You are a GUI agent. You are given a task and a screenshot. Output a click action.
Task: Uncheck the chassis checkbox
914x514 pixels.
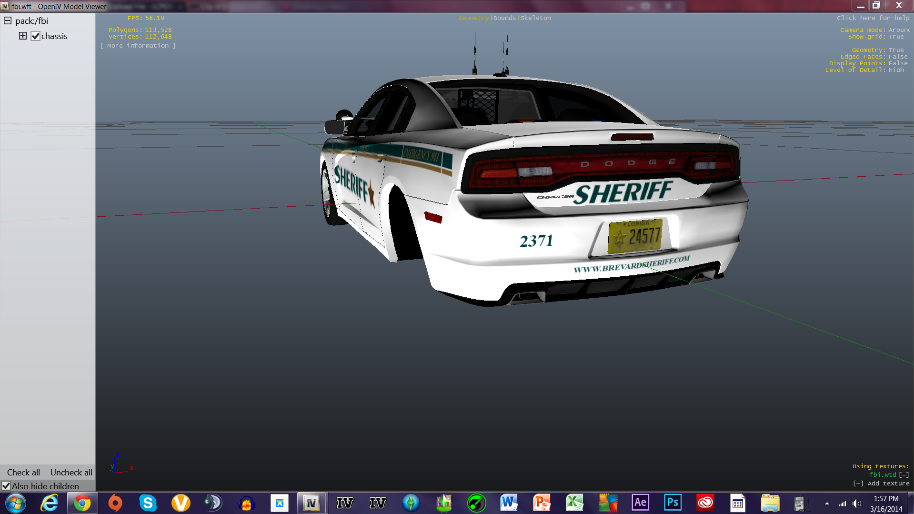(x=36, y=36)
